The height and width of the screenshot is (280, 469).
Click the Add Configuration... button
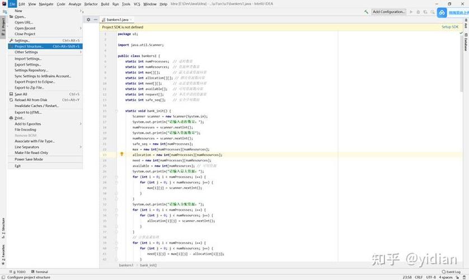pyautogui.click(x=388, y=11)
